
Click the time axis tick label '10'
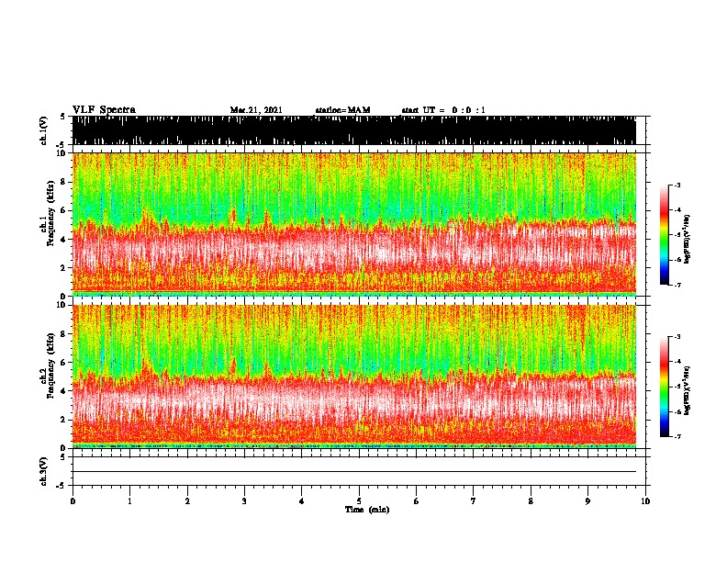tap(645, 501)
